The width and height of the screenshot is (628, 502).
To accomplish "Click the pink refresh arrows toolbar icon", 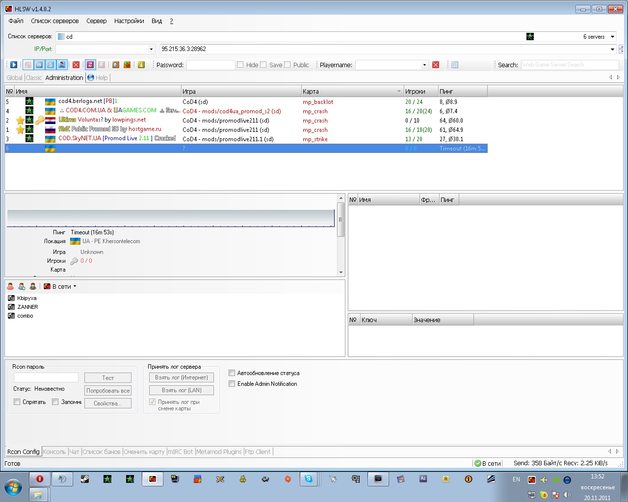I will (90, 65).
